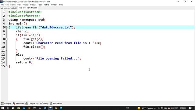Viewport: 195px width, 110px height.
Task: Click the "else" keyword on line 12
Action: tap(19, 55)
